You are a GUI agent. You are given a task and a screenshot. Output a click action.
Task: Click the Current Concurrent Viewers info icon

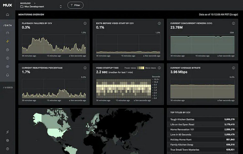point(233,23)
